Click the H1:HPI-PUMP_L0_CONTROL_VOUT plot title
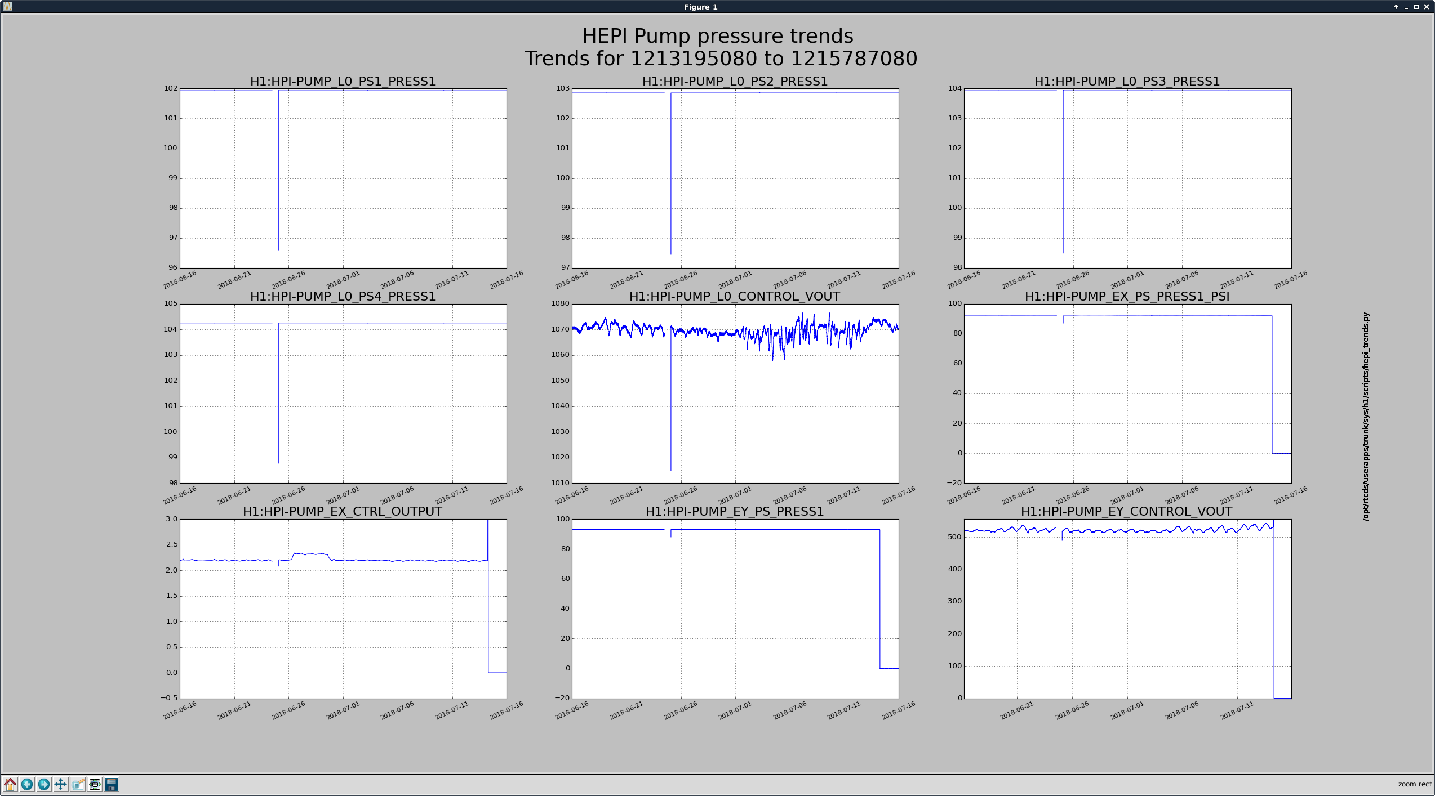Screen dimensions: 1435x796 pos(735,297)
